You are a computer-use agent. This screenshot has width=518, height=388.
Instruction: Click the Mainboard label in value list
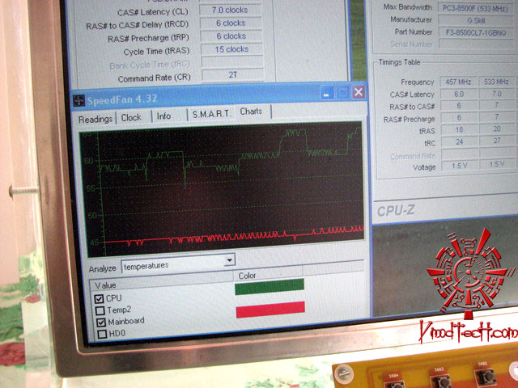126,321
